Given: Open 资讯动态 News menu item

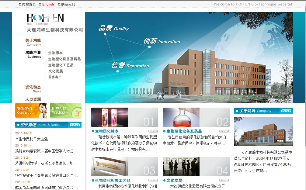Looking at the screenshot, I should pyautogui.click(x=33, y=89).
